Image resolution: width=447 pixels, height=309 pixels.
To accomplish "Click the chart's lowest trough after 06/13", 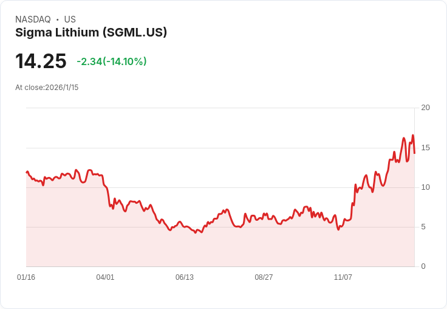I will click(196, 233).
